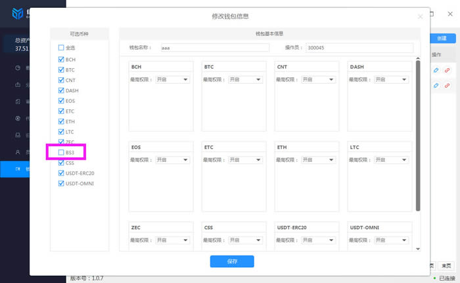The image size is (460, 283).
Task: Open ZEC 最高权限 dropdown
Action: point(172,240)
